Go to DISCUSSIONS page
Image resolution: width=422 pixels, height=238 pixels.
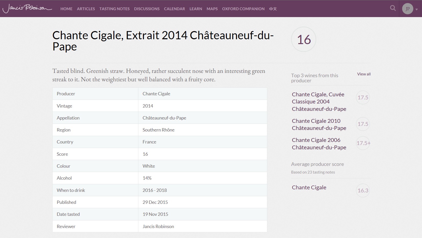click(x=147, y=9)
